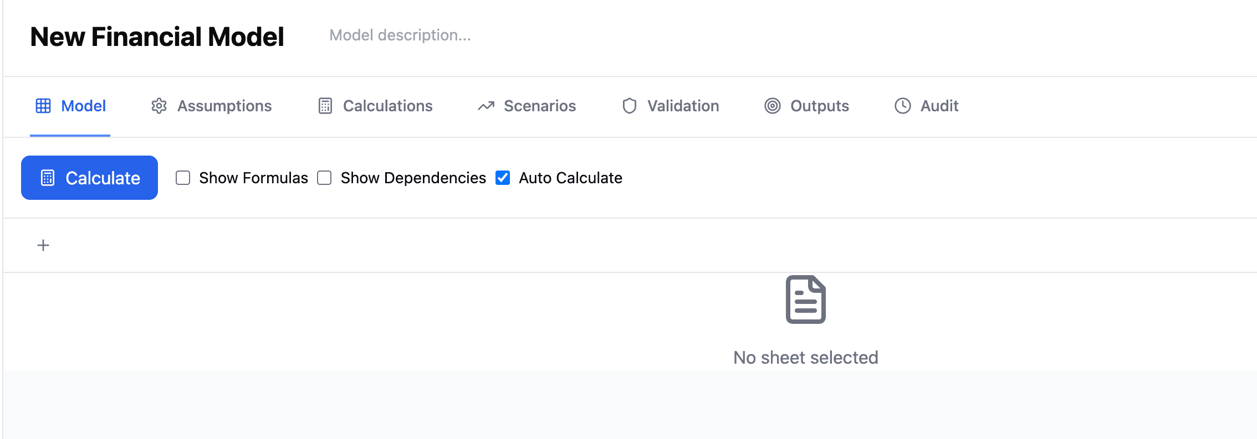Click the document icon above No sheet selected
The width and height of the screenshot is (1257, 439).
coord(806,299)
